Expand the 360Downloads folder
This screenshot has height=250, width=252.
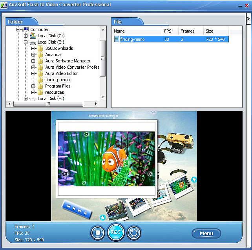pos(33,48)
